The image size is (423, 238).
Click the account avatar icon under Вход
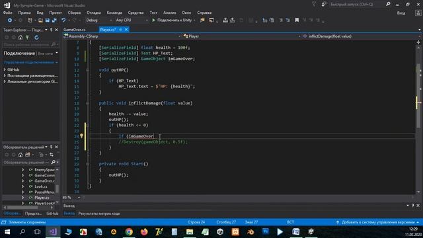point(418,13)
